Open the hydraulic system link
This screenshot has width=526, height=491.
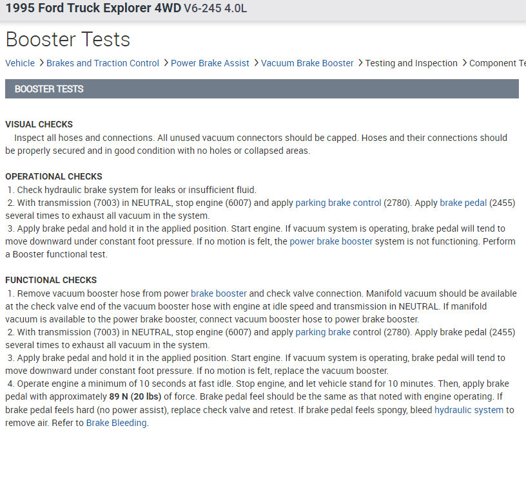click(468, 410)
